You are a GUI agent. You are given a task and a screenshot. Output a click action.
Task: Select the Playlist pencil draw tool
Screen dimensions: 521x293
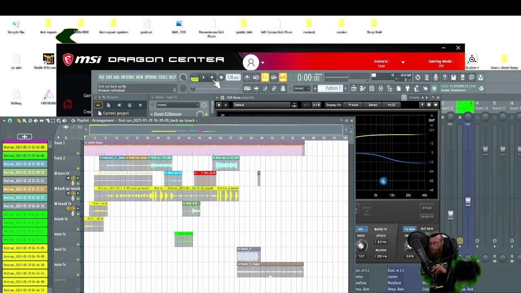[x=20, y=120]
